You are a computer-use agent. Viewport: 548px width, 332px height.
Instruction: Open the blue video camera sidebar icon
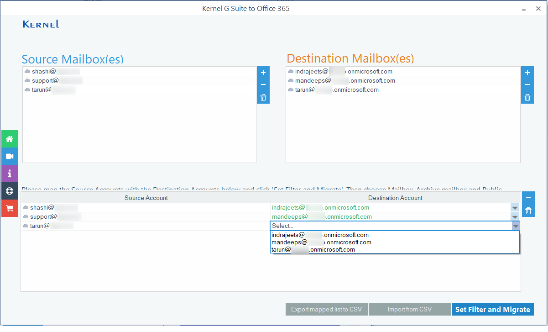click(9, 156)
